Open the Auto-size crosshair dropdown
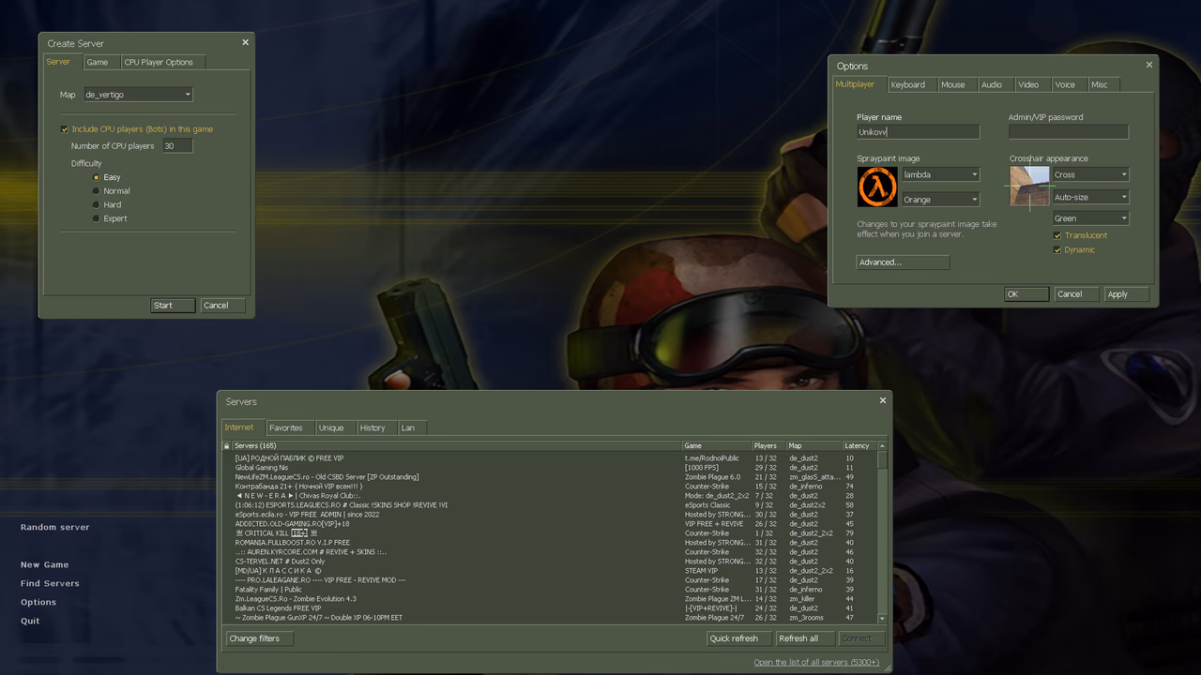 tap(1090, 197)
